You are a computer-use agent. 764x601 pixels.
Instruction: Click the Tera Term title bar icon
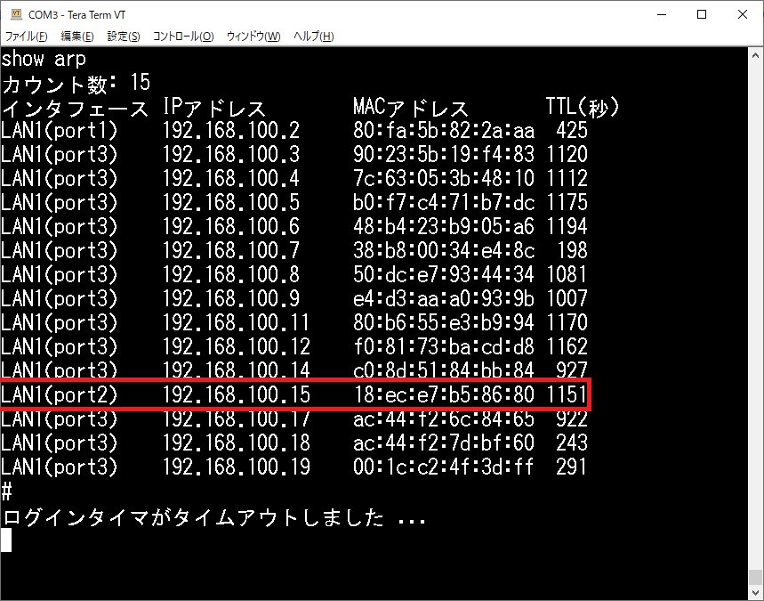click(x=17, y=14)
